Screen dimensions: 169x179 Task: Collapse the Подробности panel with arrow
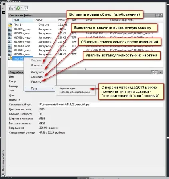click(x=161, y=72)
